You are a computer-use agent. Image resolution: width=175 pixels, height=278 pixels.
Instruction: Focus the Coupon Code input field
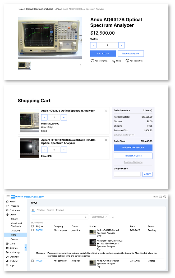click(x=127, y=174)
